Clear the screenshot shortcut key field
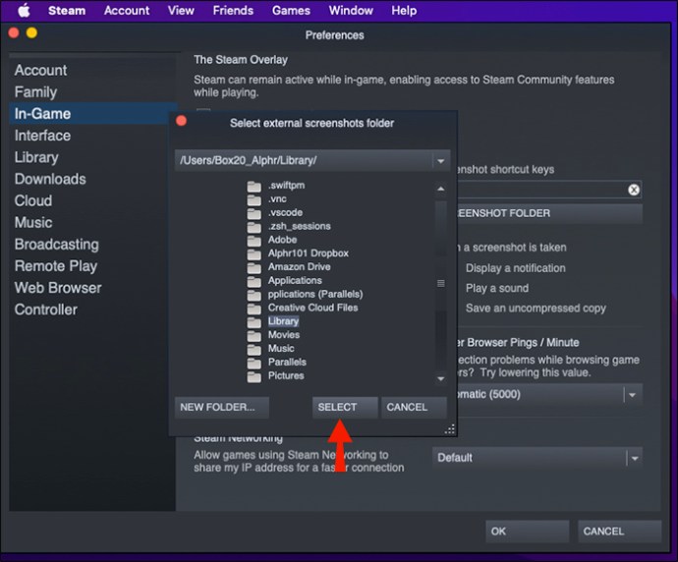 pyautogui.click(x=634, y=190)
